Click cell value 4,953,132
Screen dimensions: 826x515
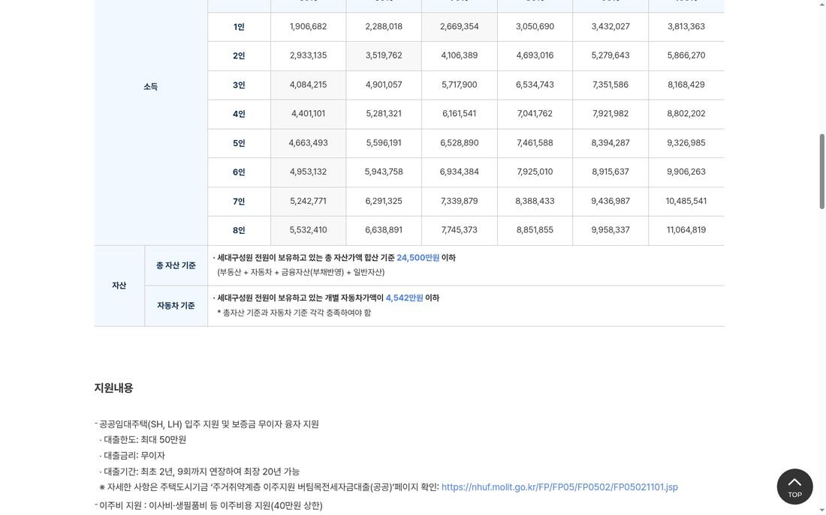308,172
